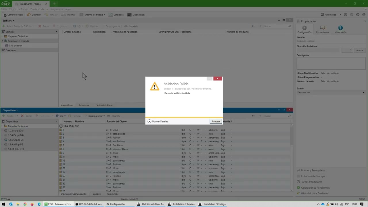Click Aceptar in the Validación Fallida dialog
Image resolution: width=368 pixels, height=207 pixels.
pos(216,121)
